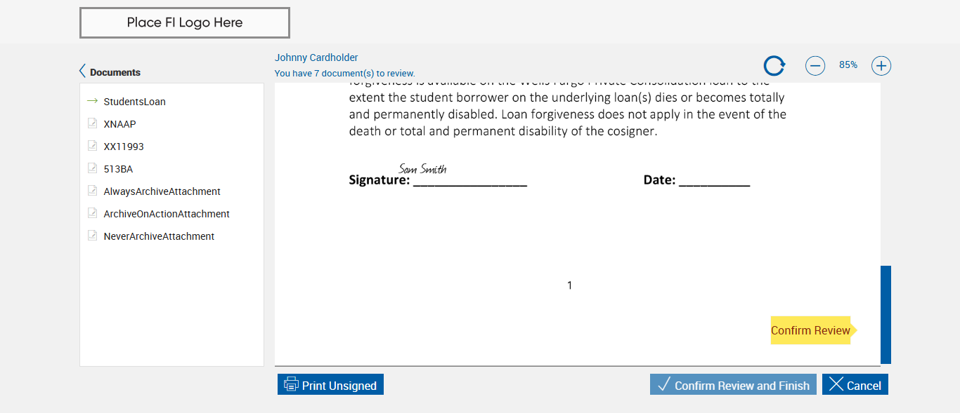Zoom out with the minus icon

[815, 66]
